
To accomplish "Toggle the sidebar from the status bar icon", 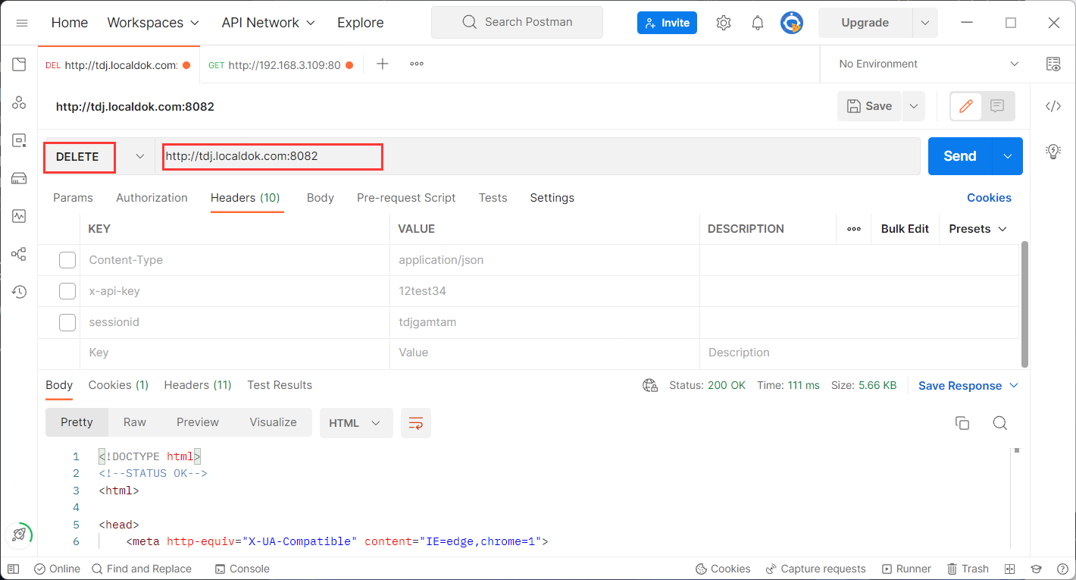I will click(13, 569).
